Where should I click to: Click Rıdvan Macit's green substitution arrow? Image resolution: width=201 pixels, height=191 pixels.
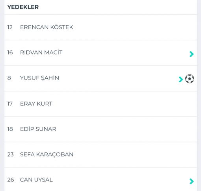pos(192,54)
